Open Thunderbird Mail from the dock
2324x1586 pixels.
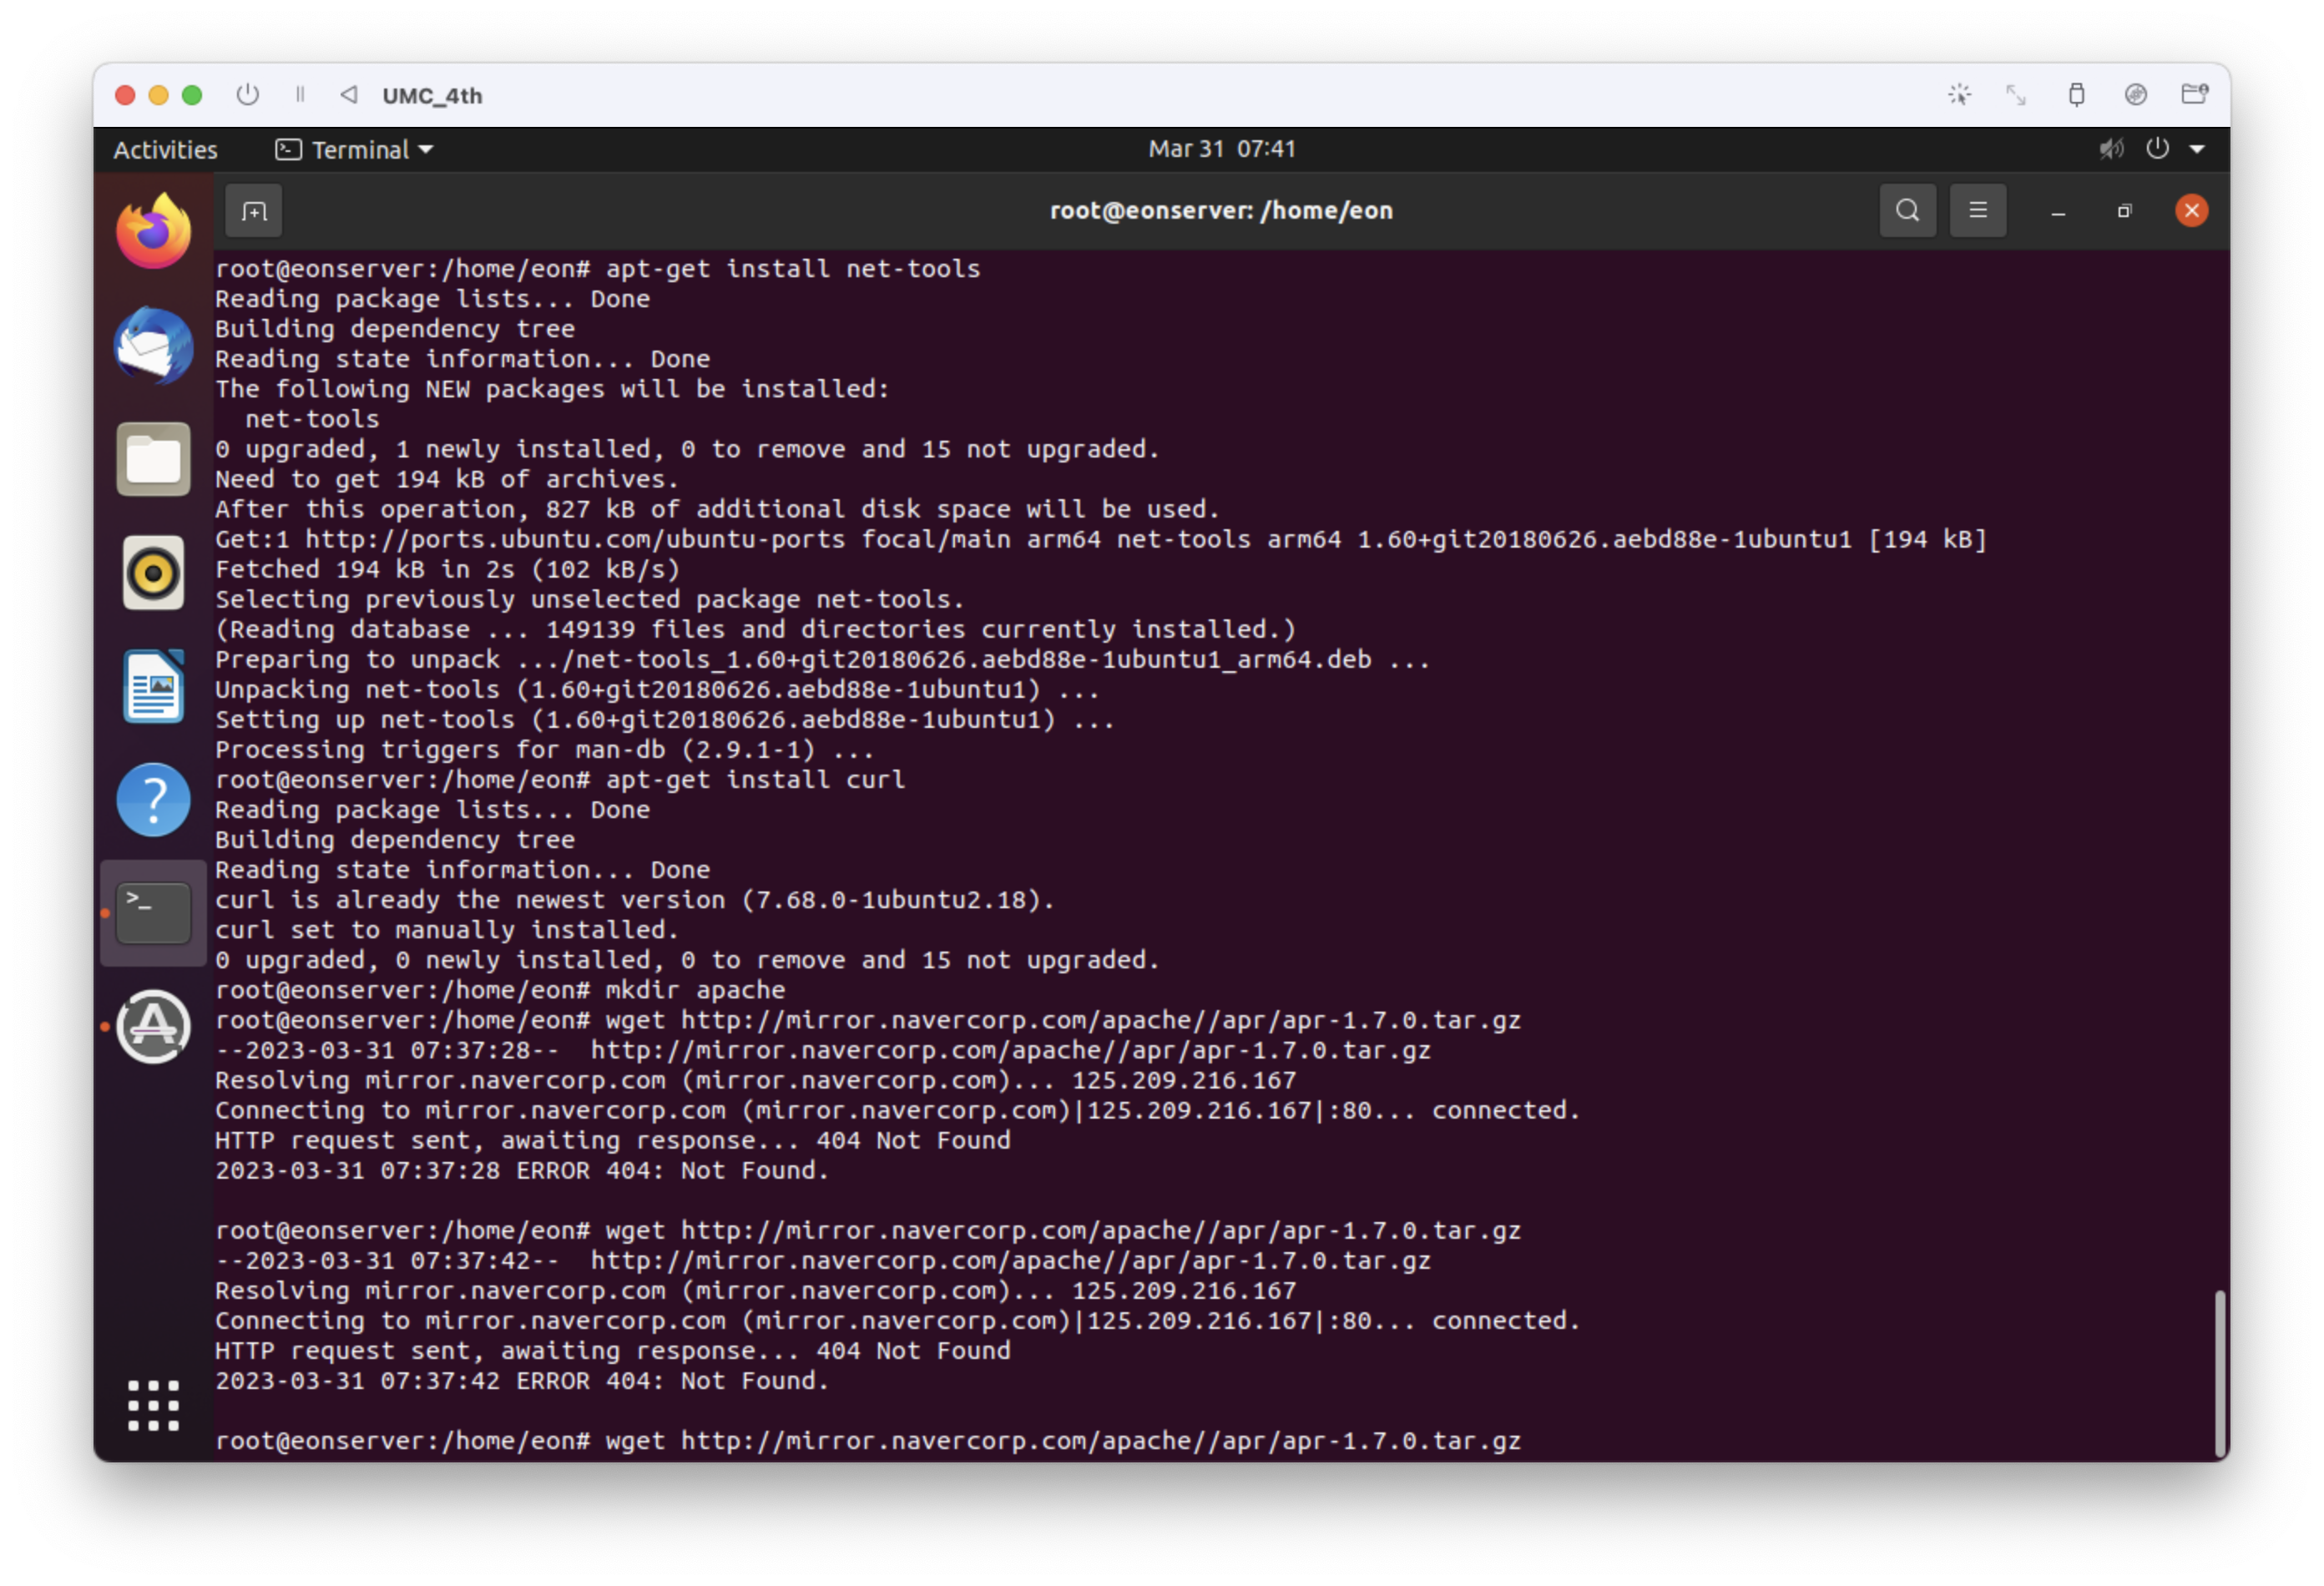[x=153, y=346]
